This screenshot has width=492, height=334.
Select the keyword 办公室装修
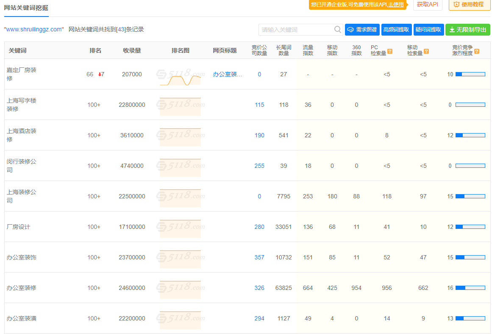[x=21, y=288]
